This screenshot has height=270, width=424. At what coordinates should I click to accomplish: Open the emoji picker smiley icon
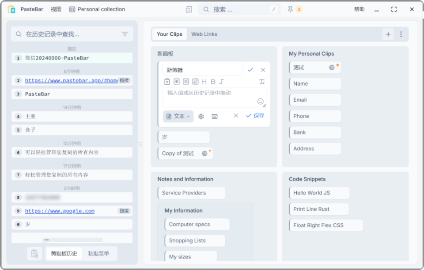pos(261,101)
